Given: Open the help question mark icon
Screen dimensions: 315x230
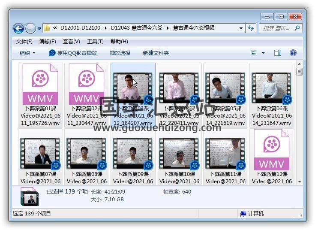Looking at the screenshot, I should (x=293, y=53).
